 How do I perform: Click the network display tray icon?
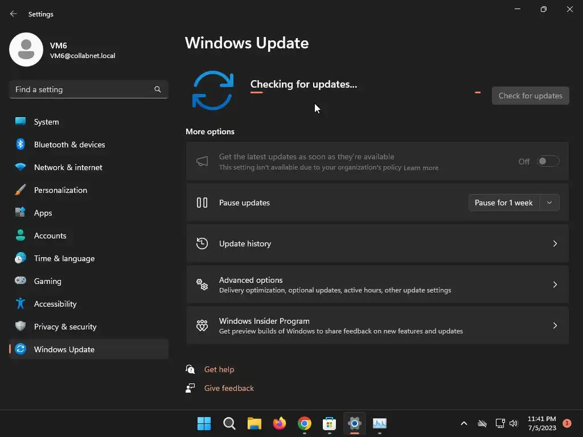coord(500,423)
